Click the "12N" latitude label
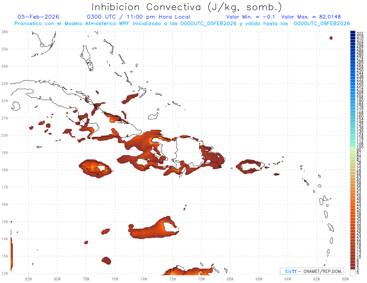Image resolution: width=367 pixels, height=283 pixels. (x=5, y=273)
